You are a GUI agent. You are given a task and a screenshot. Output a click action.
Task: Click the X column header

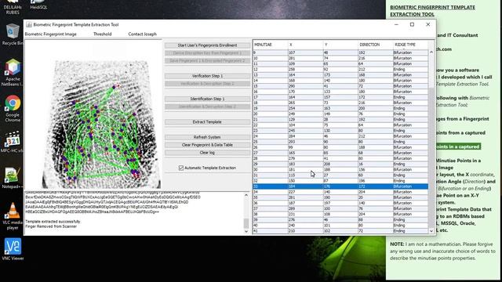pyautogui.click(x=305, y=45)
